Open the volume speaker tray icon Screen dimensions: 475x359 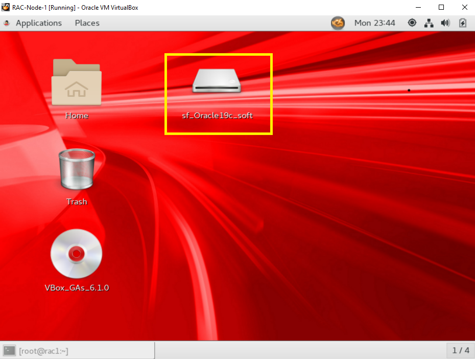coord(445,23)
